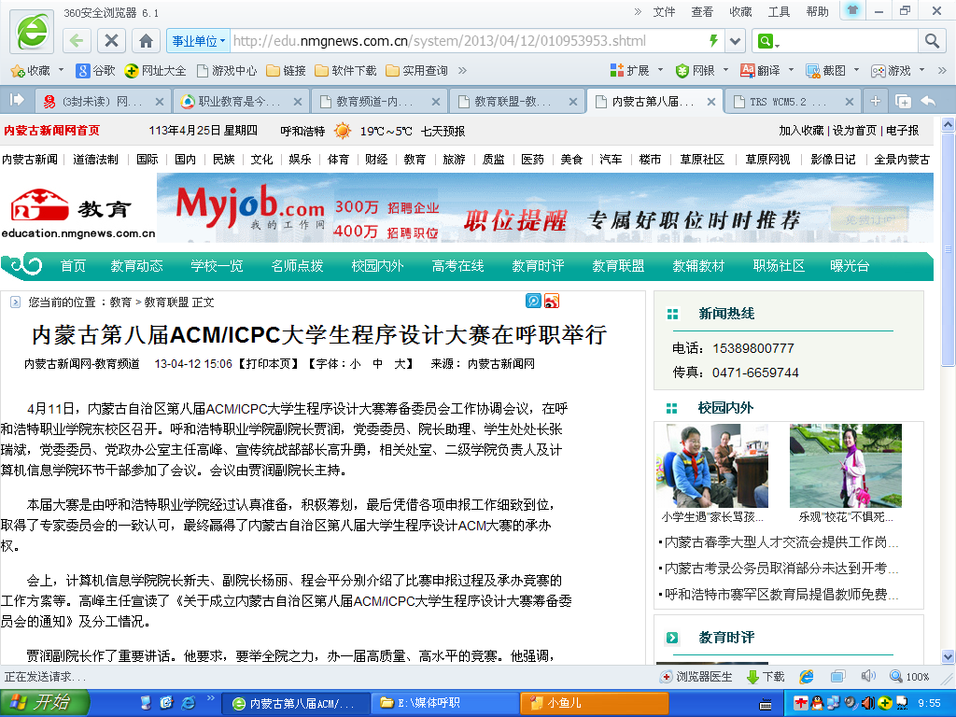
Task: Open the address bar history dropdown arrow
Action: click(736, 41)
